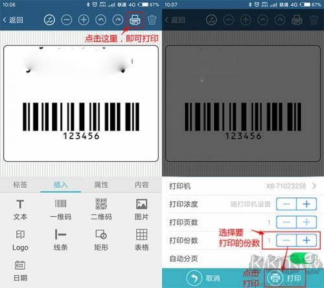324x288 pixels.
Task: Tap the undo arrow icon in left toolbar
Action: coord(100,20)
